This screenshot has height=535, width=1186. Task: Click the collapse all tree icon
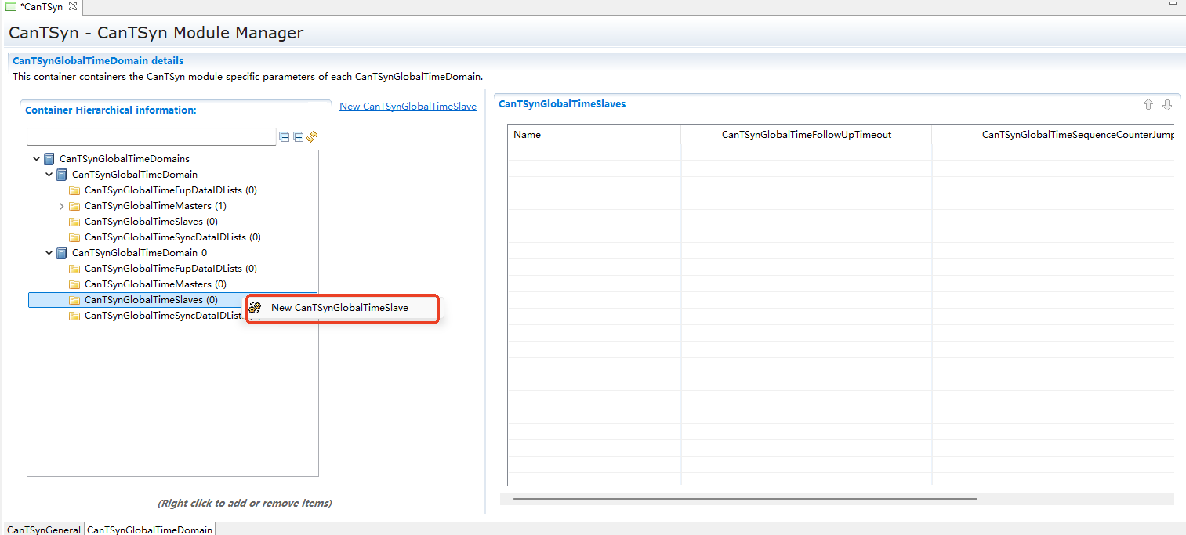click(285, 137)
